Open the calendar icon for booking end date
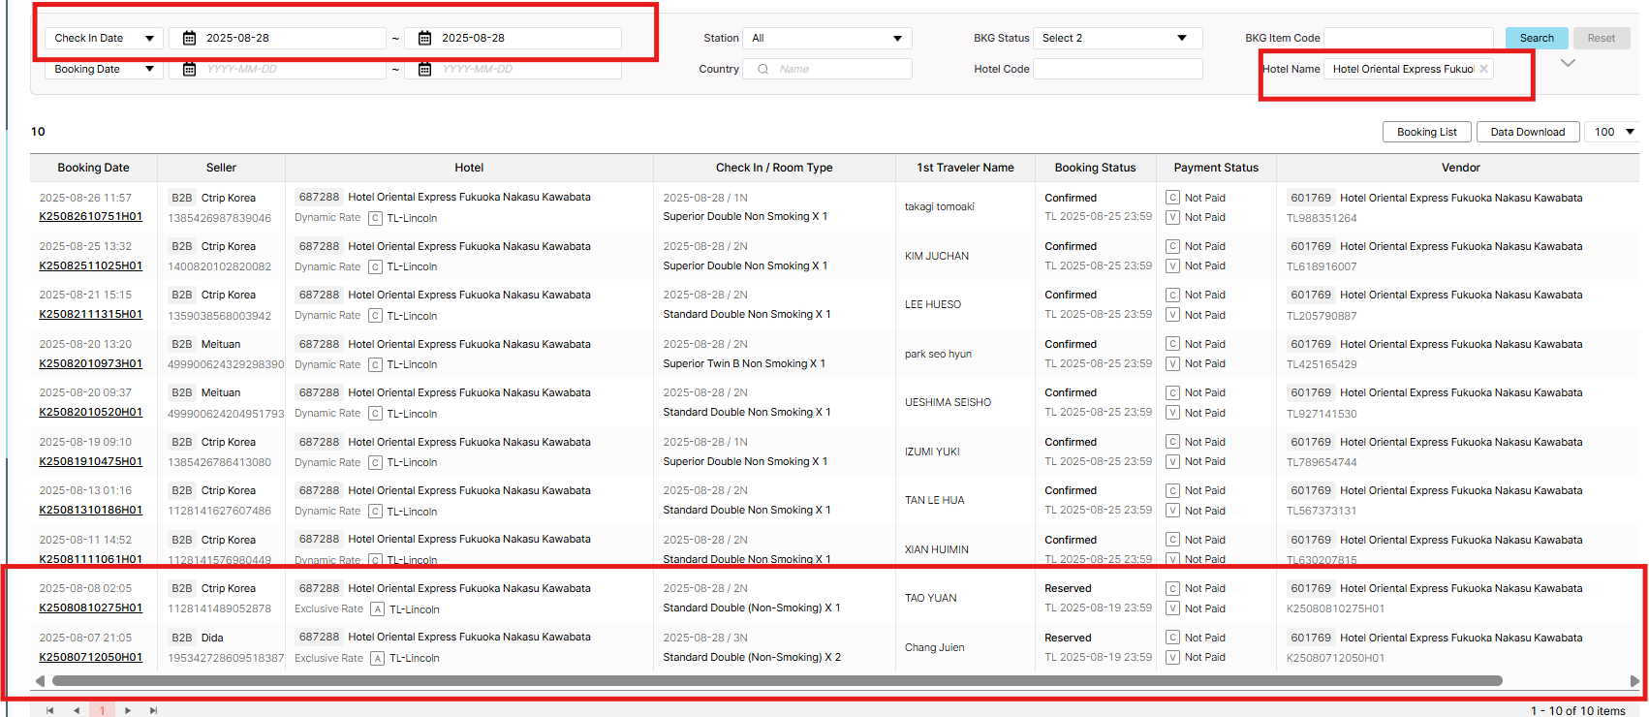This screenshot has height=717, width=1649. coord(424,69)
